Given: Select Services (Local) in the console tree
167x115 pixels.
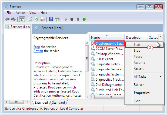Looking at the screenshot, I should pos(18,27).
